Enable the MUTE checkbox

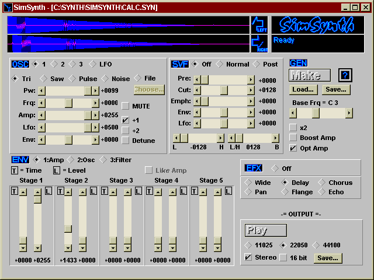[x=126, y=106]
